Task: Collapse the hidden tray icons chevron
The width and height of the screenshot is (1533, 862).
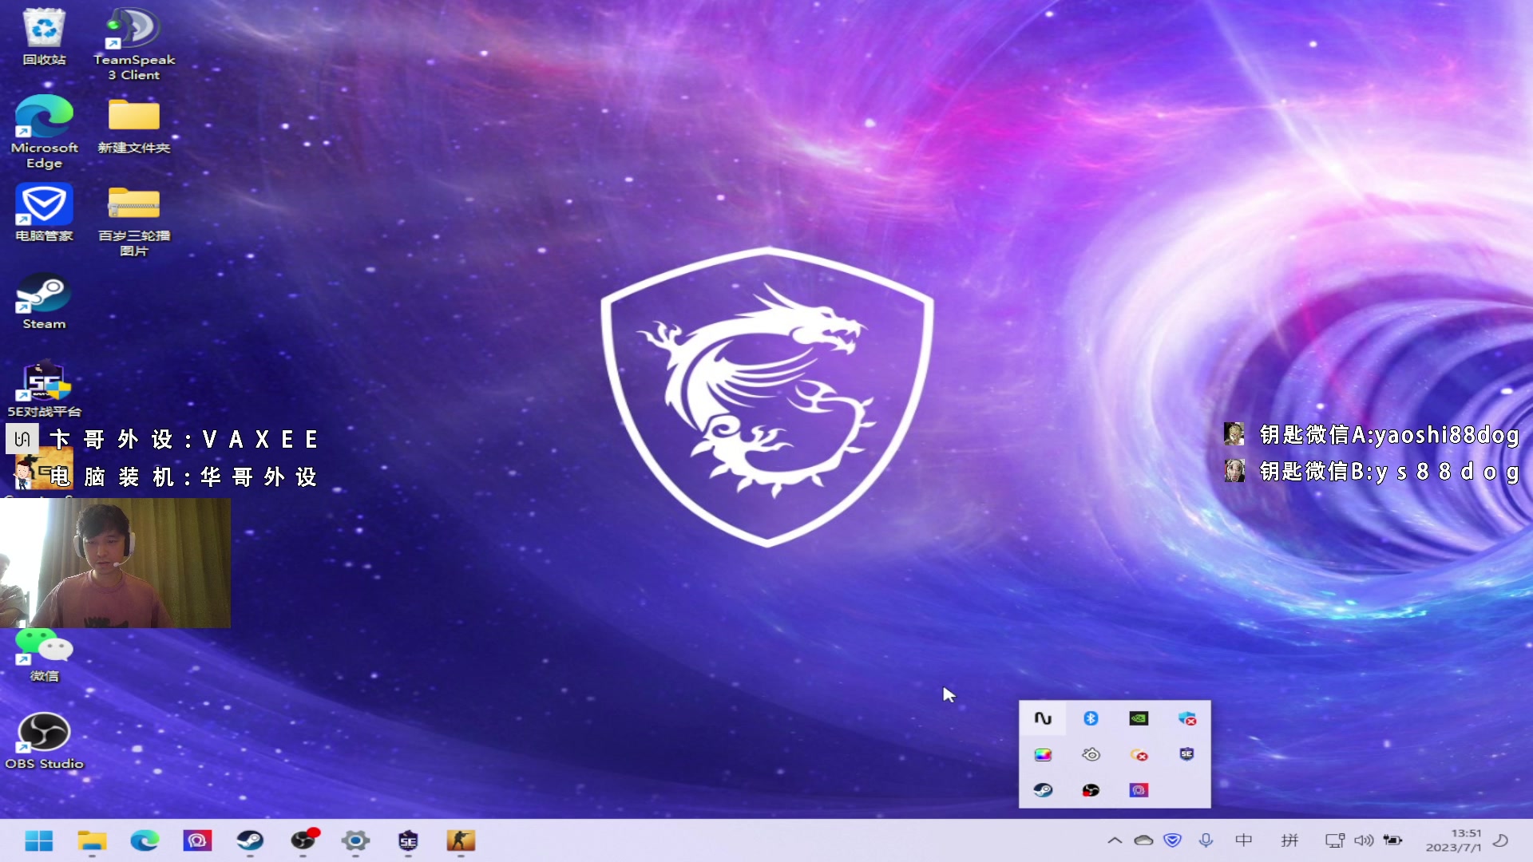Action: (1115, 840)
